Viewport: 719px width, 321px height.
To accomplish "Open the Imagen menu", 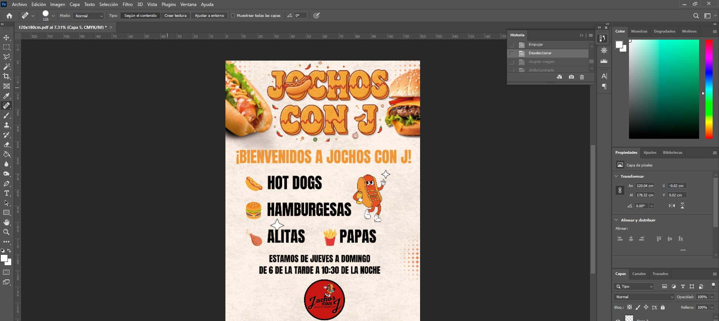I will point(58,4).
